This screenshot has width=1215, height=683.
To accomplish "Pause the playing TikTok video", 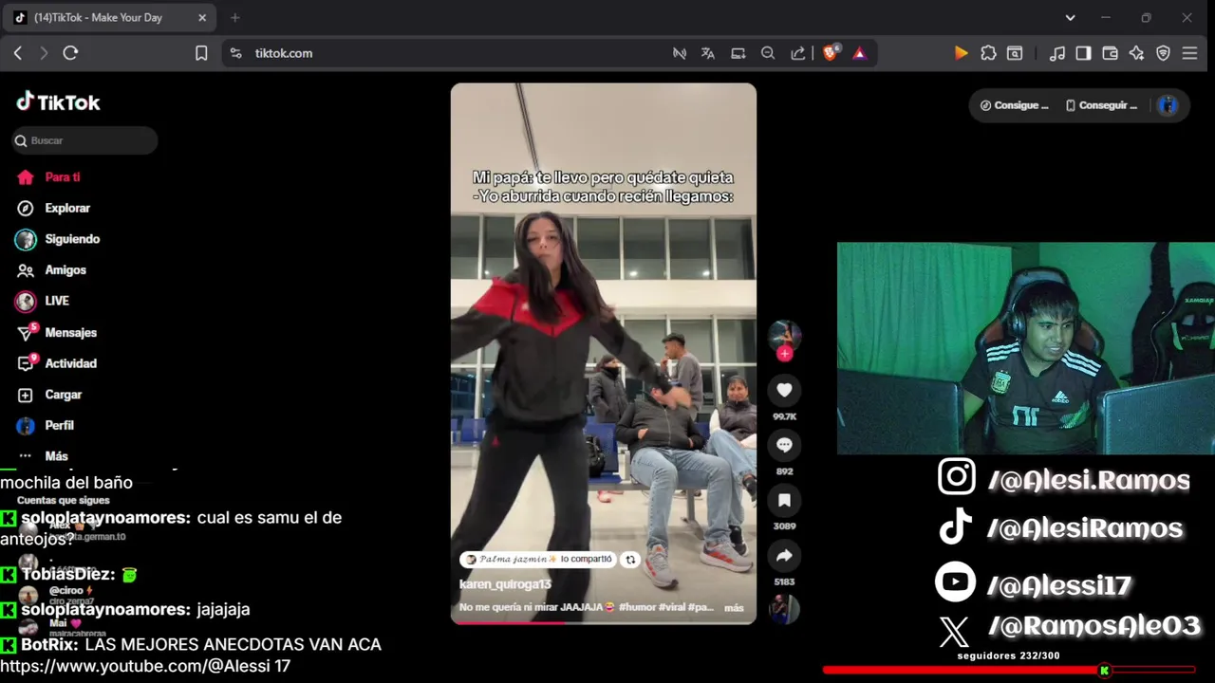I will pos(604,353).
